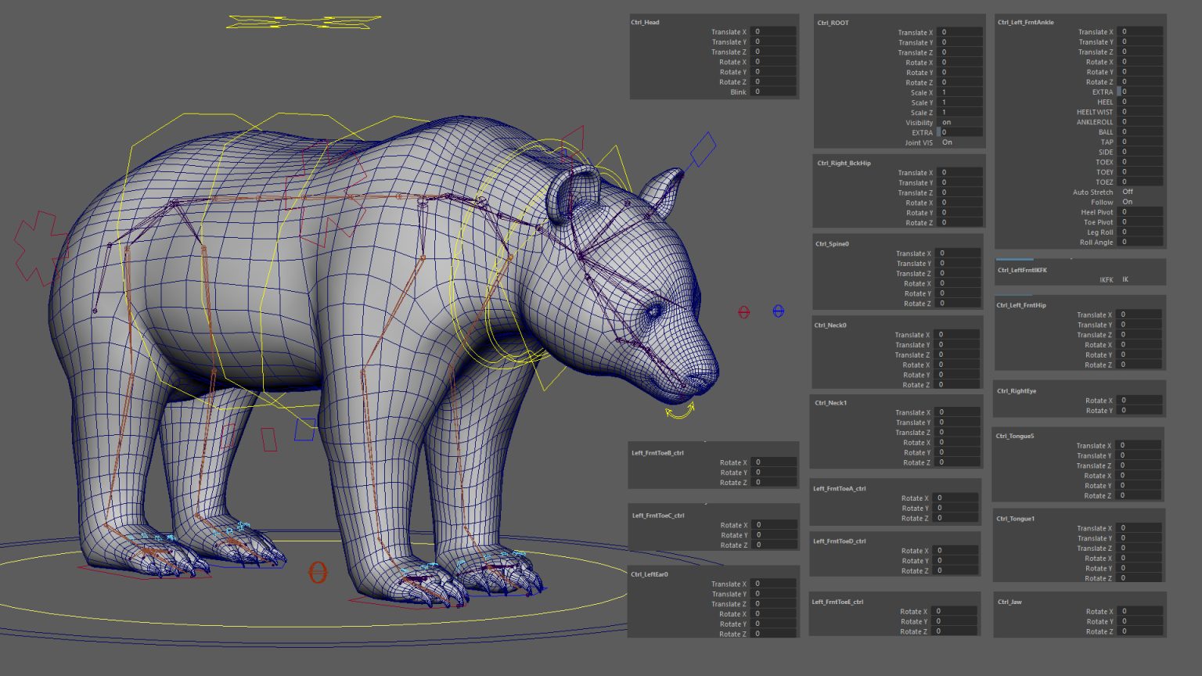
Task: Select the red rotation circle near the bear's nose
Action: coord(743,311)
